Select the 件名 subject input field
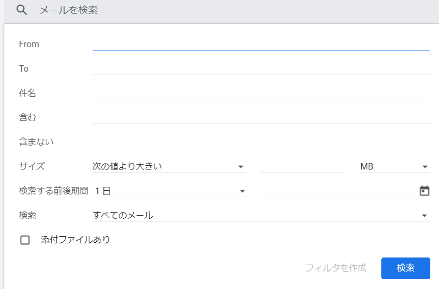 pyautogui.click(x=261, y=93)
